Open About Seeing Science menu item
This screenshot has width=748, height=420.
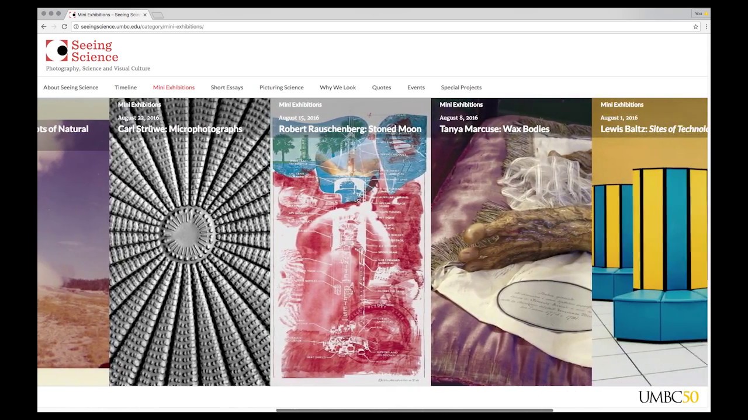click(x=71, y=87)
